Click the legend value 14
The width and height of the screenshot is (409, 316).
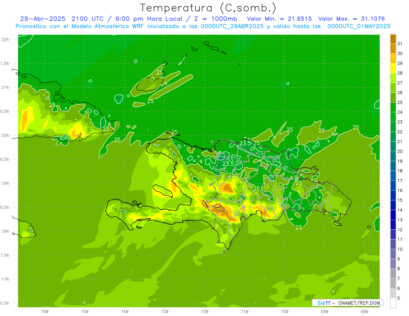coord(400,210)
